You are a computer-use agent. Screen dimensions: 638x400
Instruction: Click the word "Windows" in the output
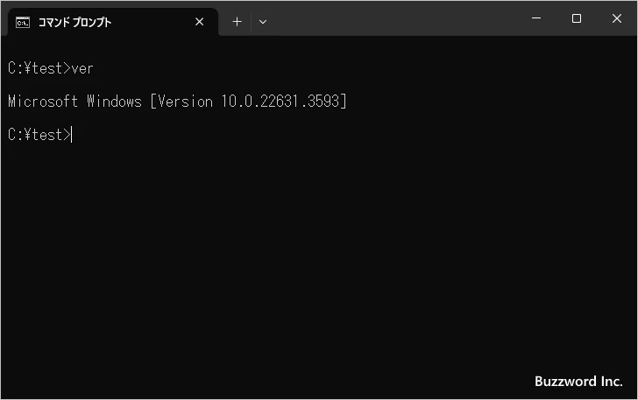(x=114, y=102)
